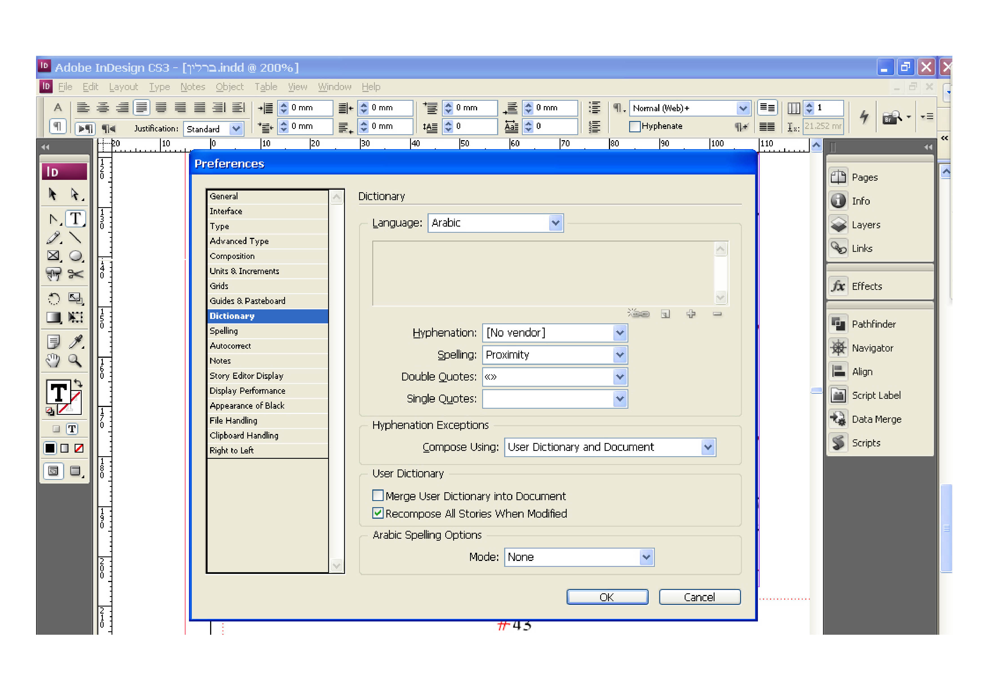The image size is (988, 698).
Task: Enable Merge User Dictionary into Document
Action: pos(378,496)
